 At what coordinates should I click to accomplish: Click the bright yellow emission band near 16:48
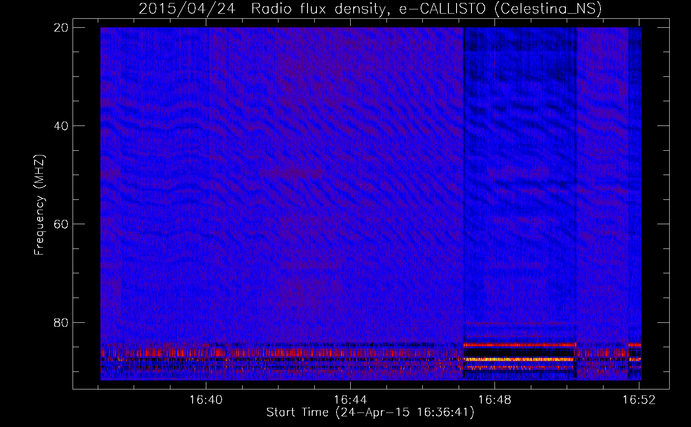coord(519,359)
